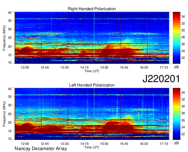Click the 15:00 time tick on Left Handed plot
Image resolution: width=188 pixels, height=152 pixels.
(104, 143)
